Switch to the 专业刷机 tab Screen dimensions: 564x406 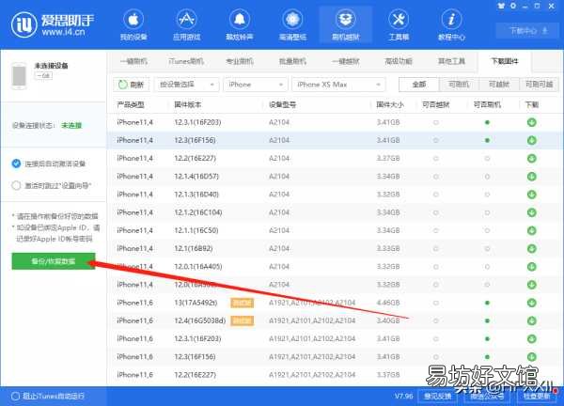pos(239,61)
